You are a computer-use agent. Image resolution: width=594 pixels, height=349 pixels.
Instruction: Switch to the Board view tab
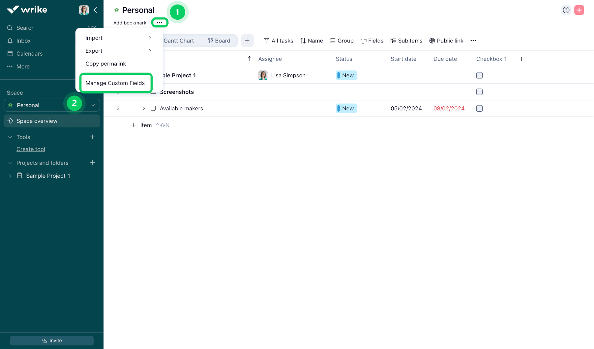click(219, 40)
